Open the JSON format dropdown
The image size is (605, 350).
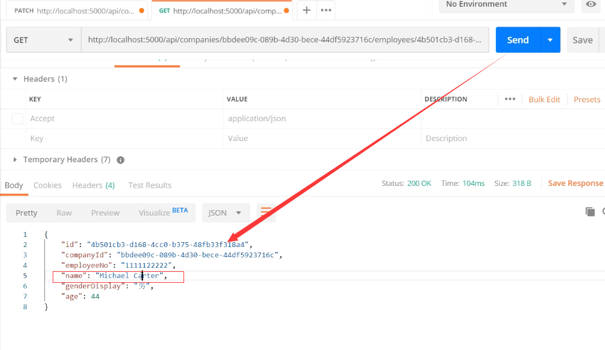(226, 213)
